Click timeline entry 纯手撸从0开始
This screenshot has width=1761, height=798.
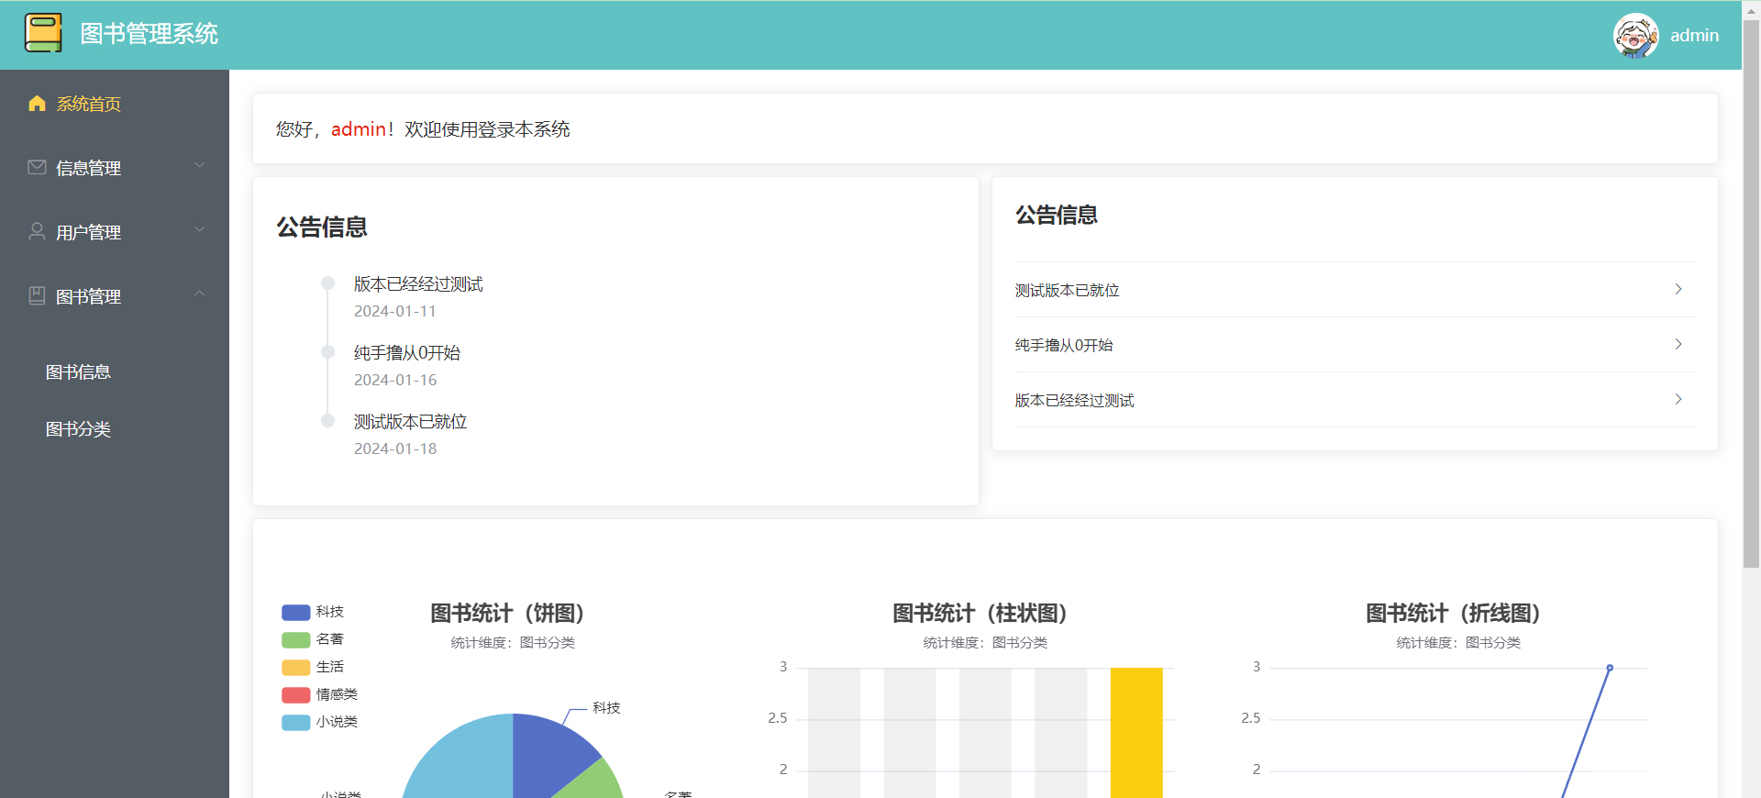tap(407, 353)
